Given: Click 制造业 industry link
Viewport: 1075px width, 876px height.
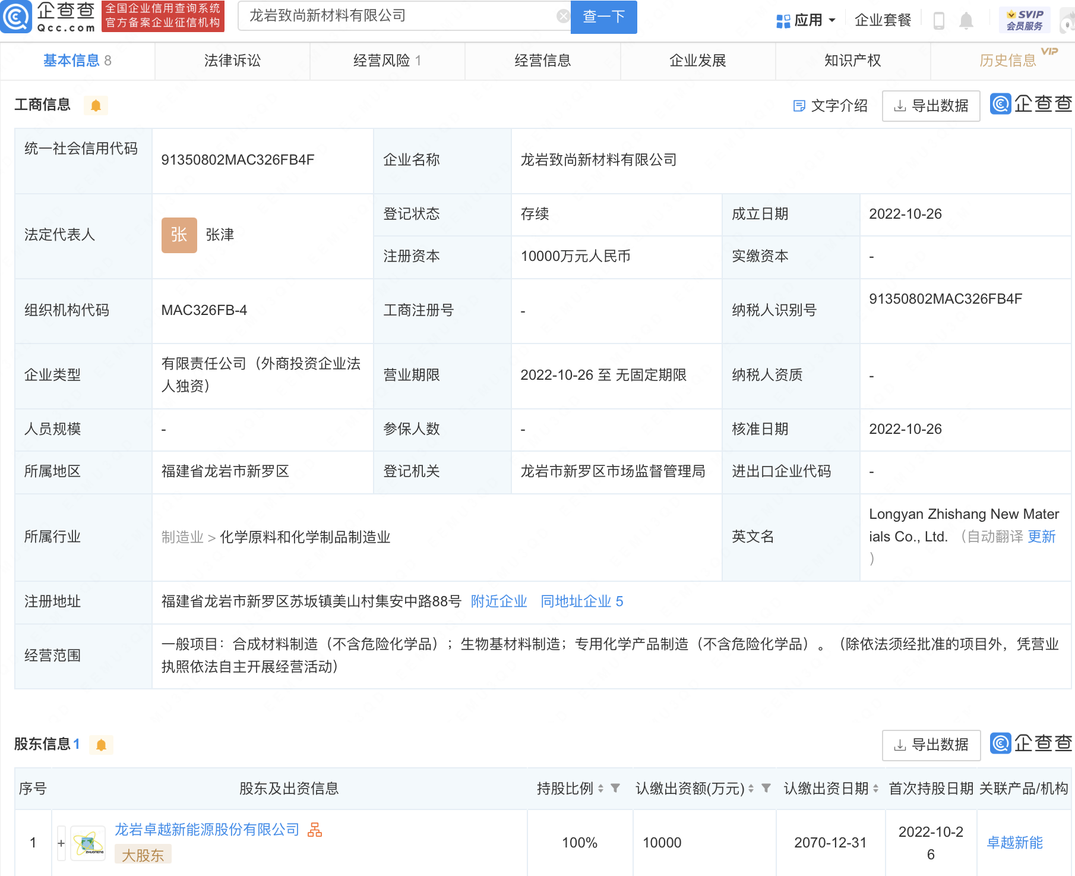Looking at the screenshot, I should [x=182, y=537].
